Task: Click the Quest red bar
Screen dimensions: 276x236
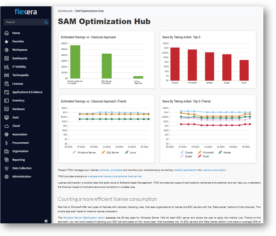Action: [227, 68]
